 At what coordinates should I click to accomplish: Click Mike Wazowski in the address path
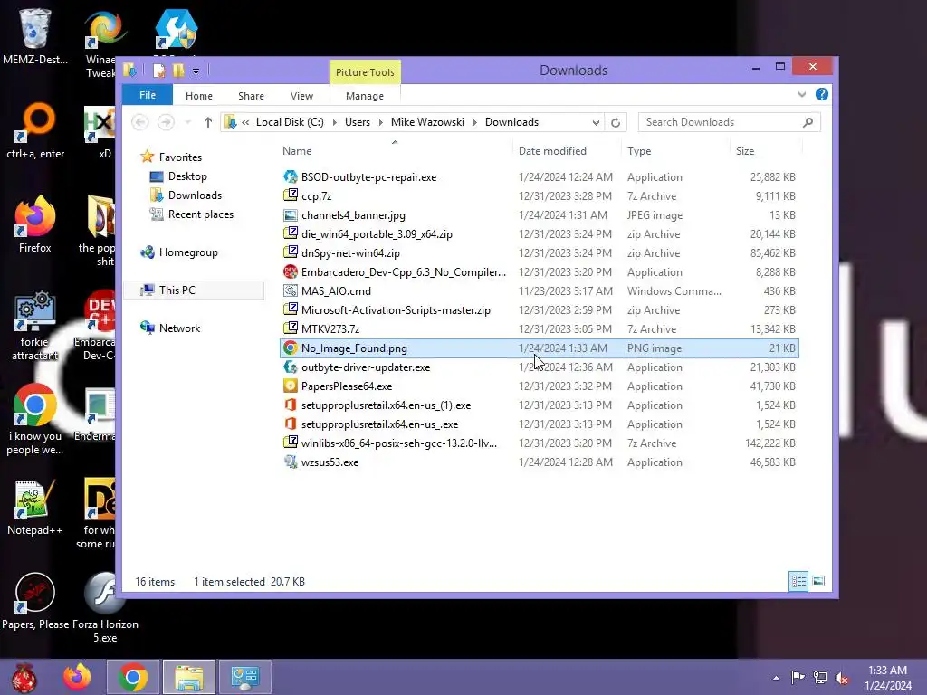(427, 122)
